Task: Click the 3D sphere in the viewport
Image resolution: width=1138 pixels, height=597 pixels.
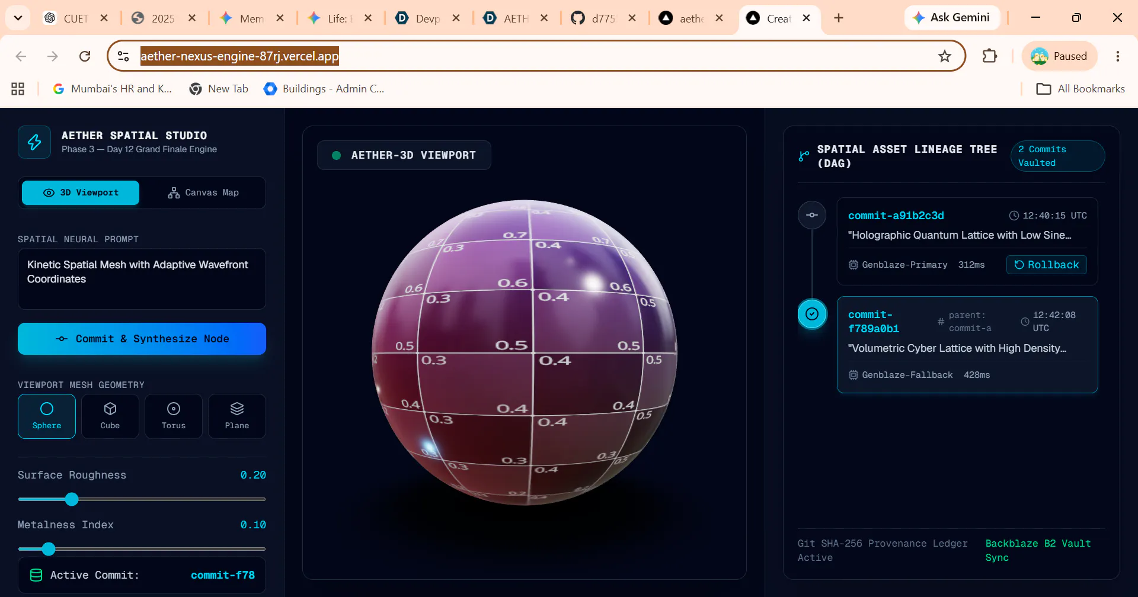Action: click(525, 352)
